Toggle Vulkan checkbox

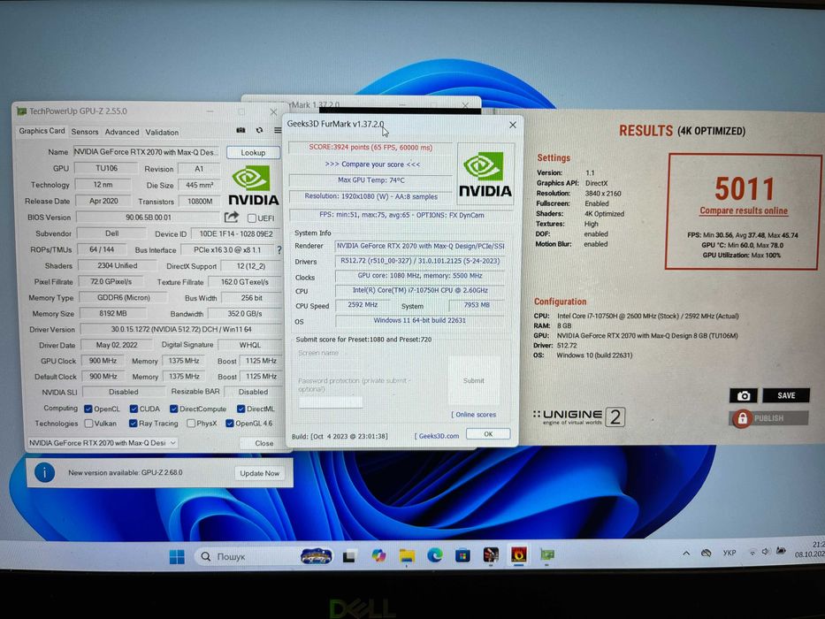[89, 424]
